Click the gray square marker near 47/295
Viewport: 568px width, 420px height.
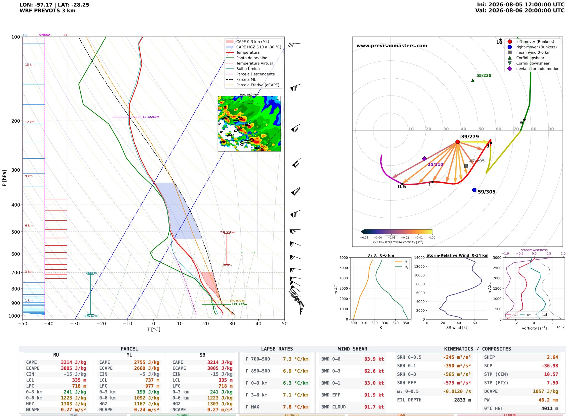(x=466, y=166)
